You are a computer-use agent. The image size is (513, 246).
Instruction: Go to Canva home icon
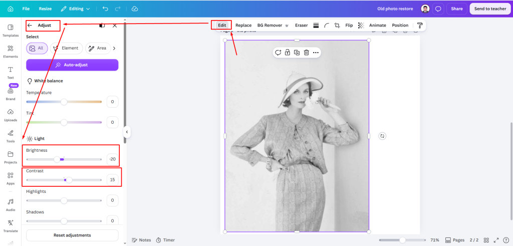11,9
